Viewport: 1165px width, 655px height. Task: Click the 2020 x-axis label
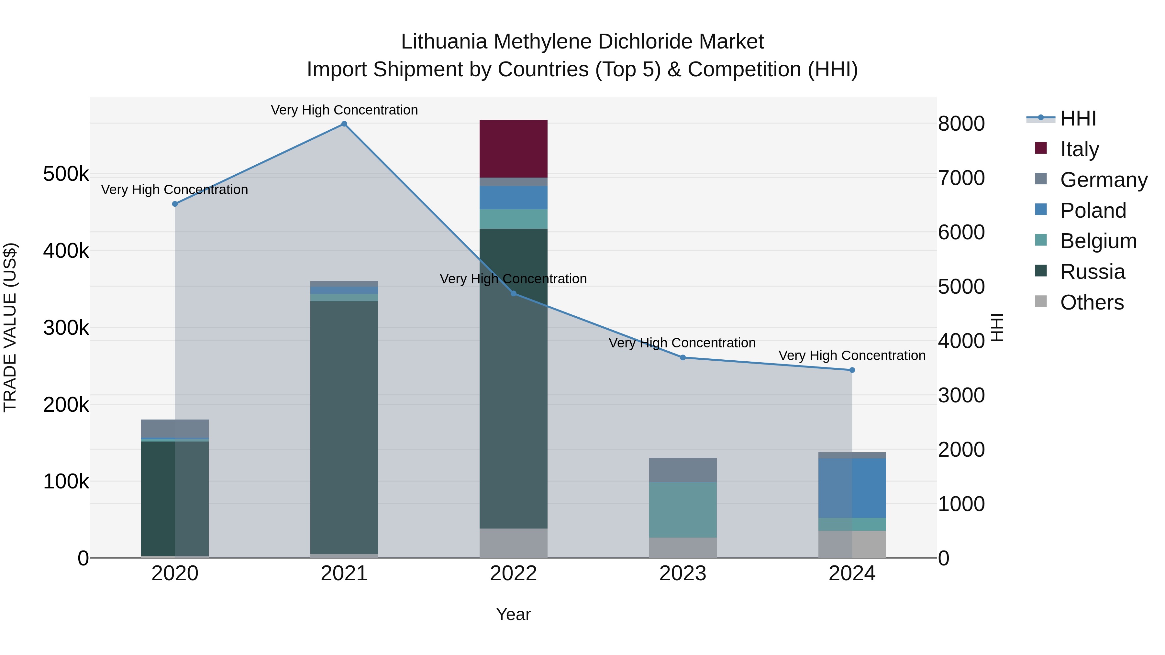[x=175, y=573]
